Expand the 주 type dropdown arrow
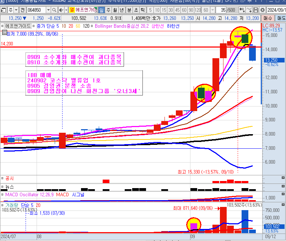286x241 pixels. (16, 10)
